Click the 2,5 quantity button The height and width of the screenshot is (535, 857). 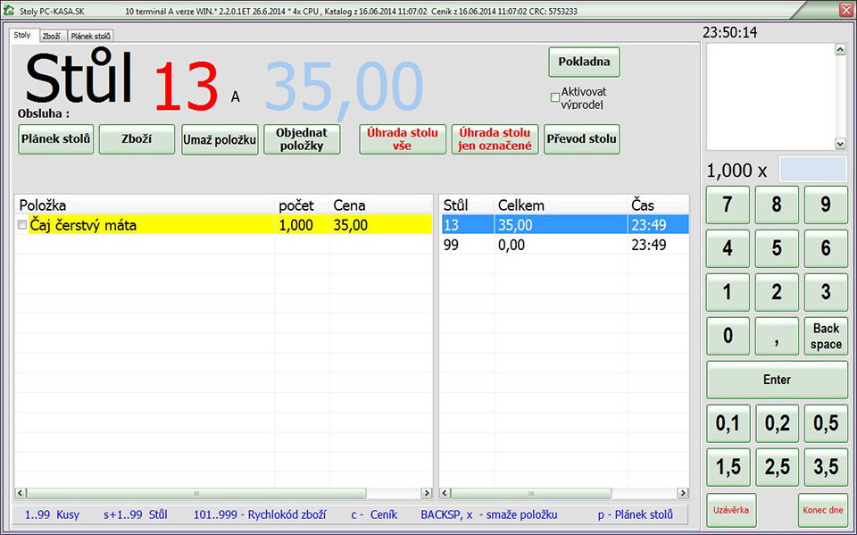tap(777, 467)
